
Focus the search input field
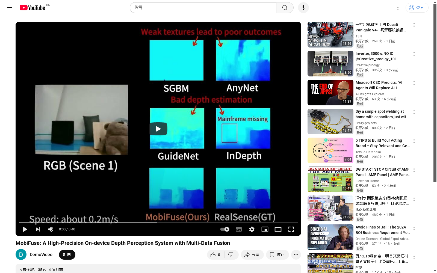(x=203, y=8)
